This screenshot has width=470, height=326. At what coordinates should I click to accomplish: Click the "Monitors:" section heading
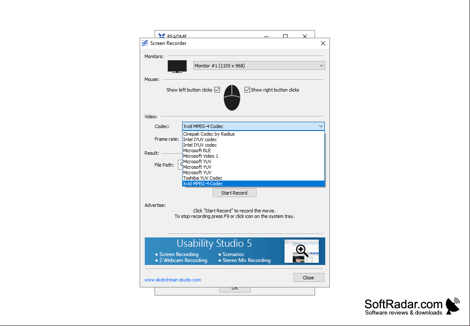[154, 56]
